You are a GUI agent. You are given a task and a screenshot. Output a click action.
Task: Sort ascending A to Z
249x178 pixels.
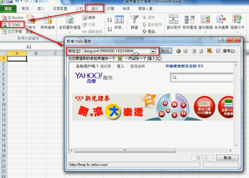[x=110, y=20]
